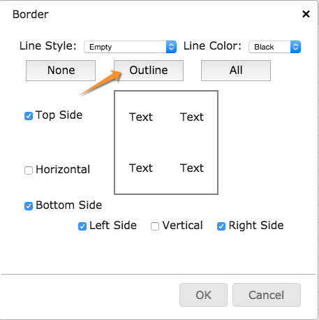
Task: Apply the Outline border preset
Action: click(149, 71)
